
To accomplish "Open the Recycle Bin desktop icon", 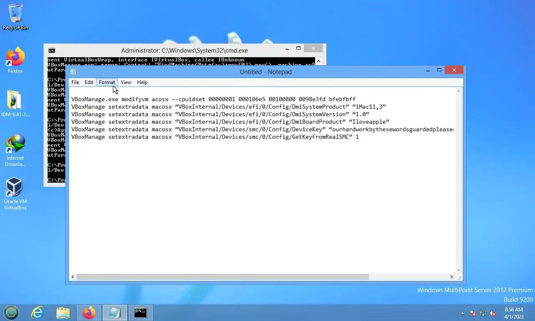I will 15,17.
